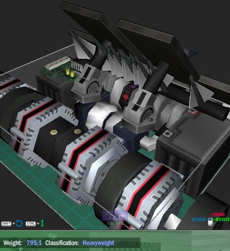The image size is (230, 251).
Task: Click the Heavyweight classification text
Action: coord(99,243)
